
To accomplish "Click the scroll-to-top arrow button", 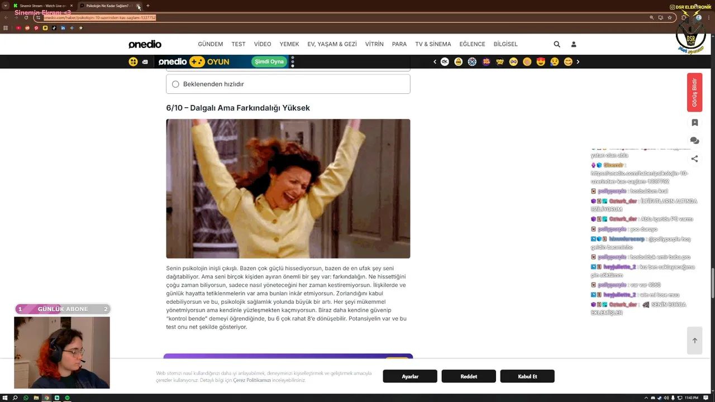I will 694,340.
